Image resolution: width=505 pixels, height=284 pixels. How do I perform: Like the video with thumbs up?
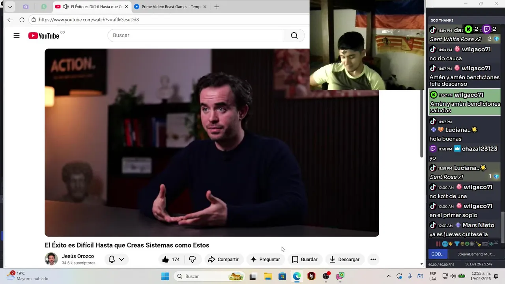(x=171, y=259)
